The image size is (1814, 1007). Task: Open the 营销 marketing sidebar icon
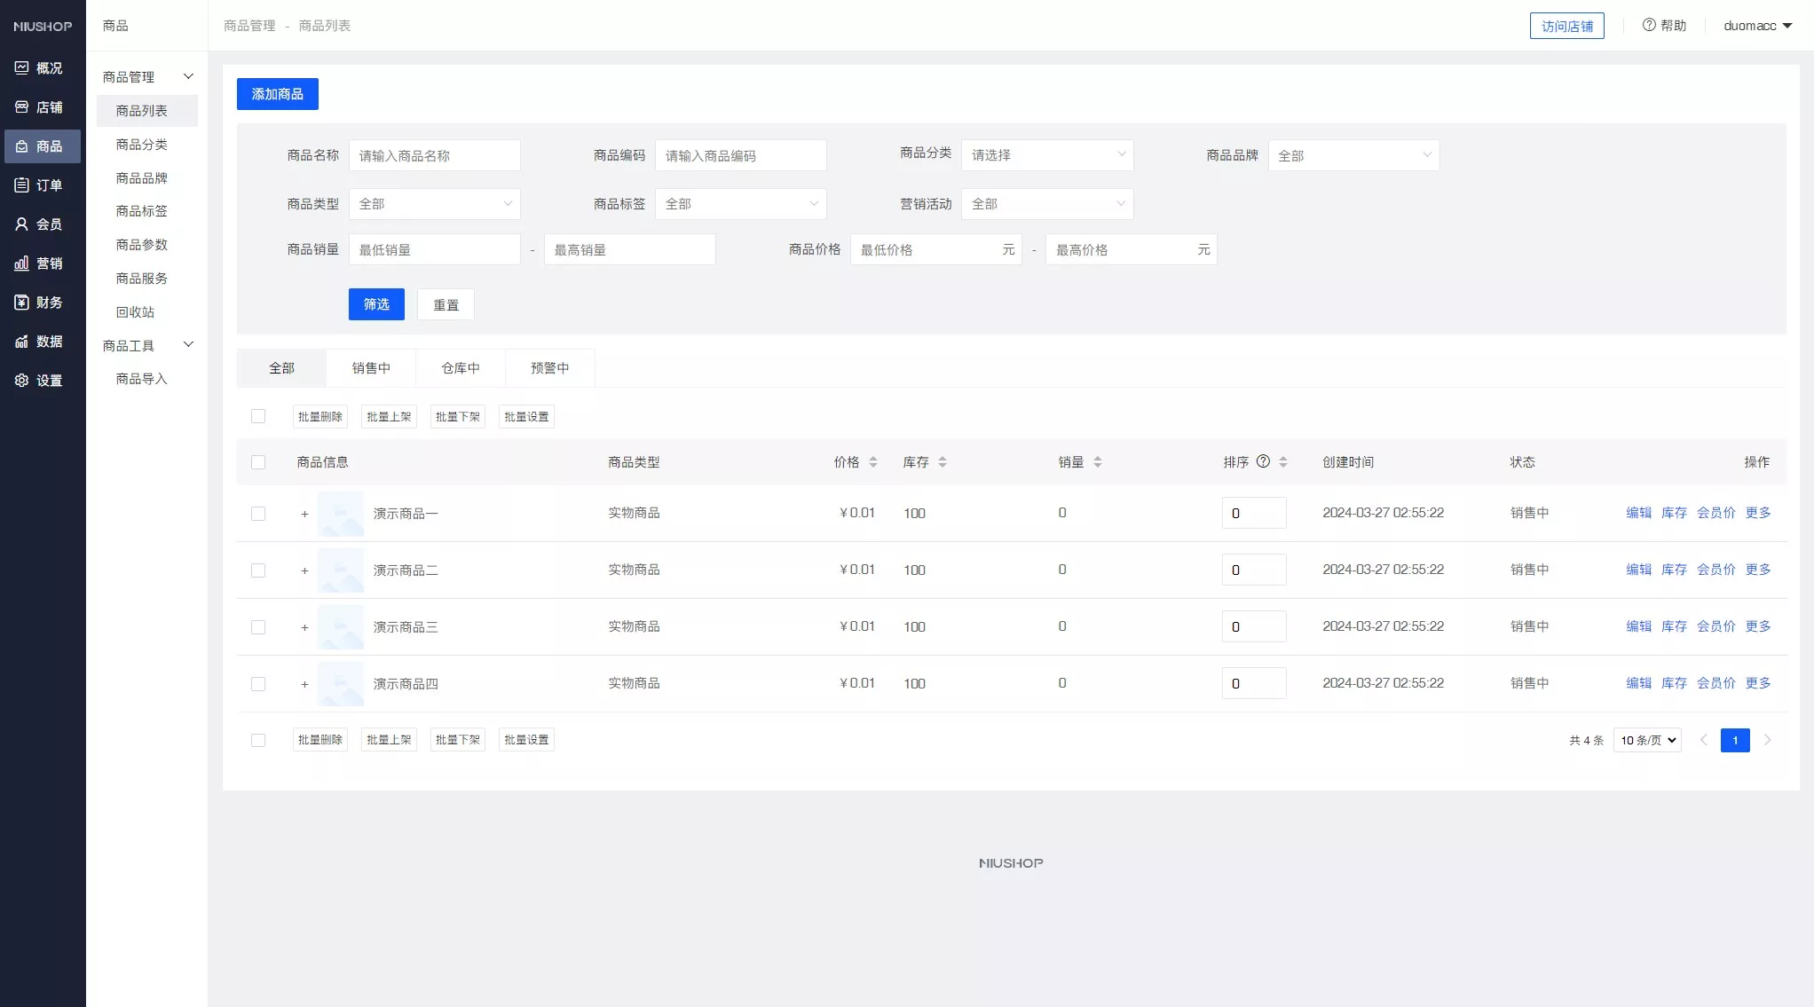pos(22,264)
